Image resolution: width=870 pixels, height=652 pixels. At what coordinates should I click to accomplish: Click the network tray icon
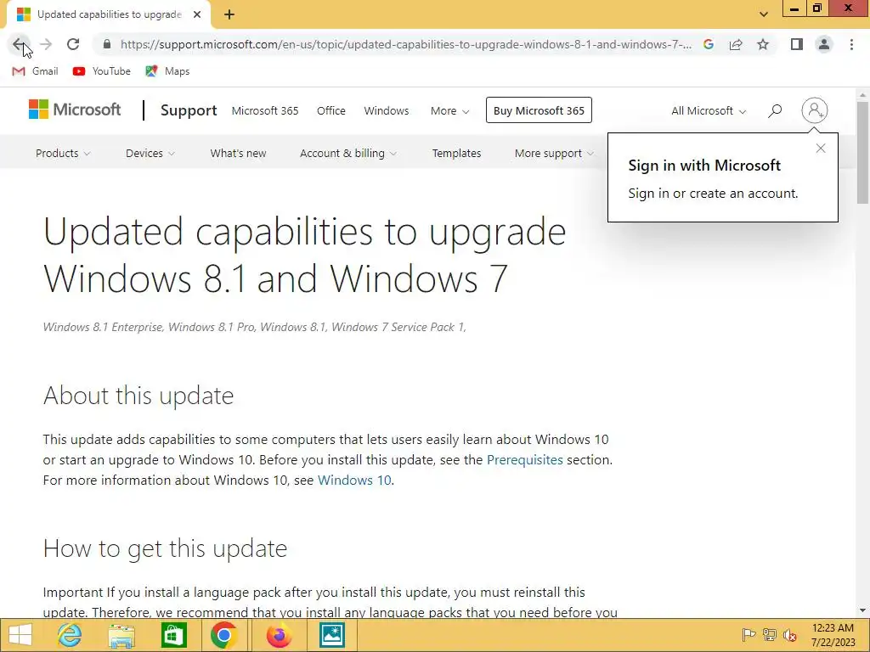(770, 635)
